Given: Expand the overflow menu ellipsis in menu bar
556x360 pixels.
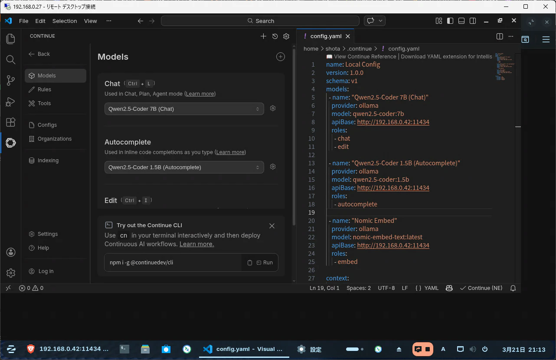Looking at the screenshot, I should coord(109,21).
